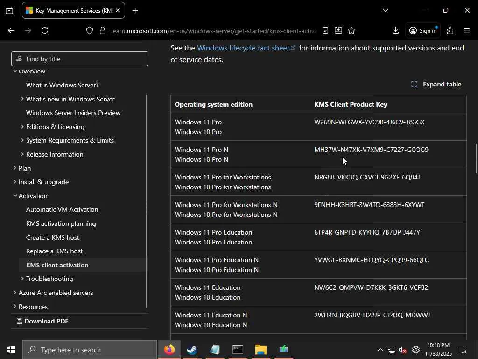This screenshot has width=478, height=359.
Task: Select key YVWGF-BXNMC-HTQYQ-CPQ99-66QFC
Action: click(x=371, y=260)
